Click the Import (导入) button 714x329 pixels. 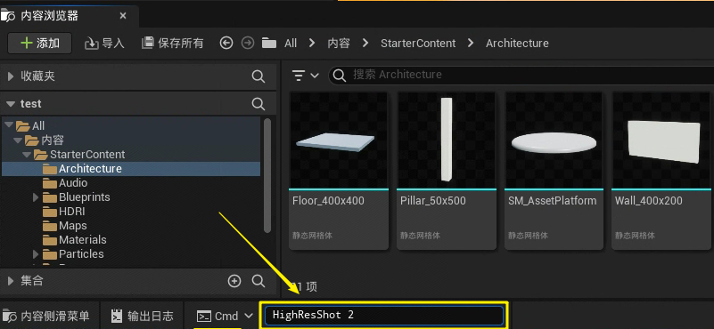(x=104, y=44)
